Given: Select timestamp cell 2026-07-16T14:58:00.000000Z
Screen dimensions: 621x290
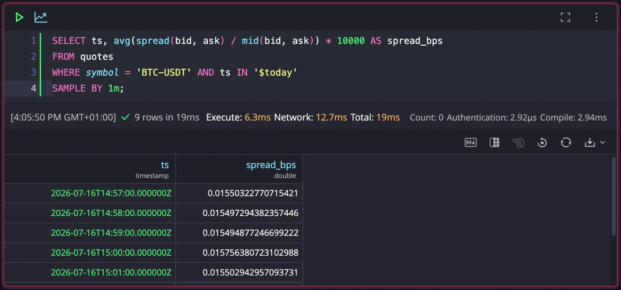Looking at the screenshot, I should click(x=90, y=213).
